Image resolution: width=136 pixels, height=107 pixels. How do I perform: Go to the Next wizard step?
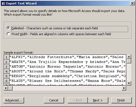pyautogui.click(x=98, y=100)
